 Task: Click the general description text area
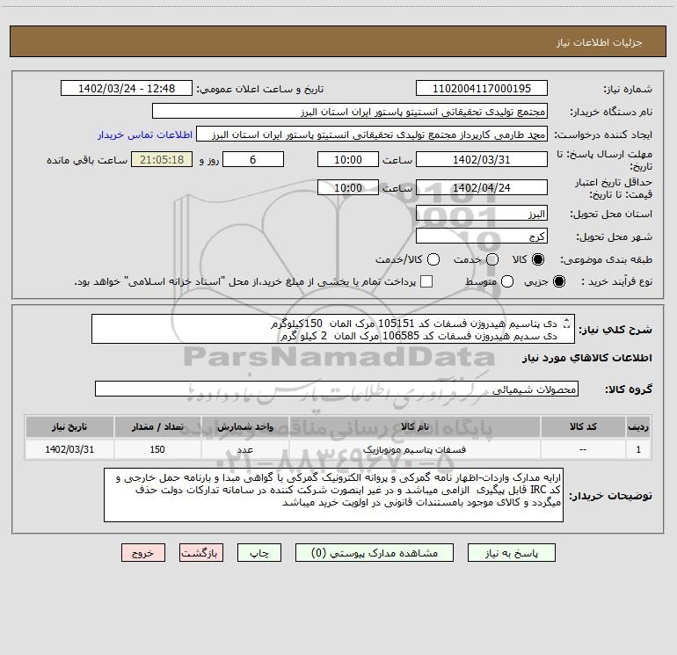pos(333,330)
